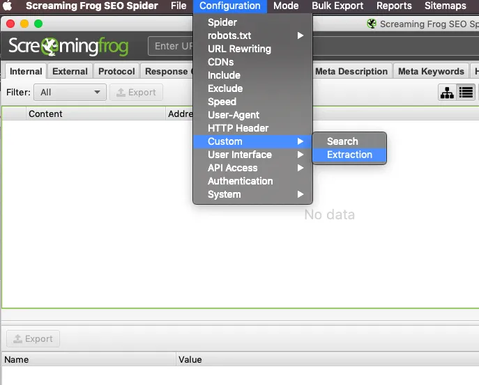Select the highlighted Custom menu item
479x385 pixels.
(252, 141)
